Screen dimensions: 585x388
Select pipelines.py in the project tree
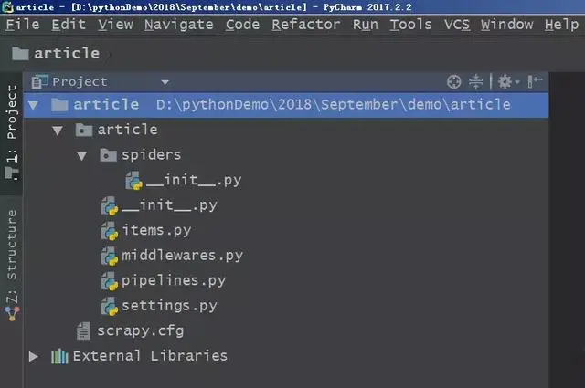click(174, 280)
